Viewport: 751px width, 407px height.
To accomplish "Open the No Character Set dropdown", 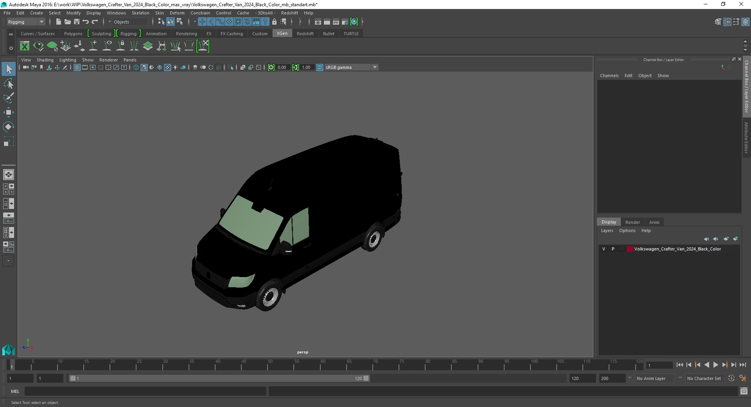I will click(x=705, y=378).
